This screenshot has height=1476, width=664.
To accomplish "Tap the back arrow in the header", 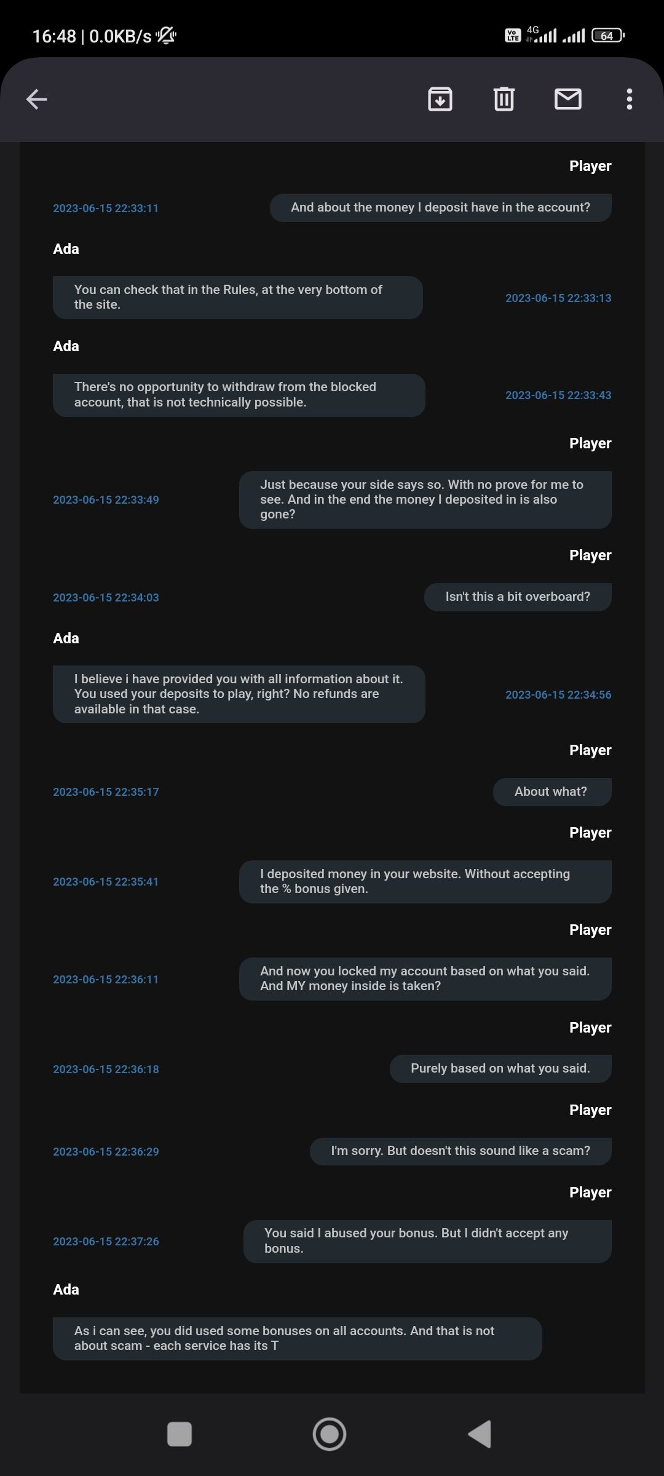I will [37, 99].
